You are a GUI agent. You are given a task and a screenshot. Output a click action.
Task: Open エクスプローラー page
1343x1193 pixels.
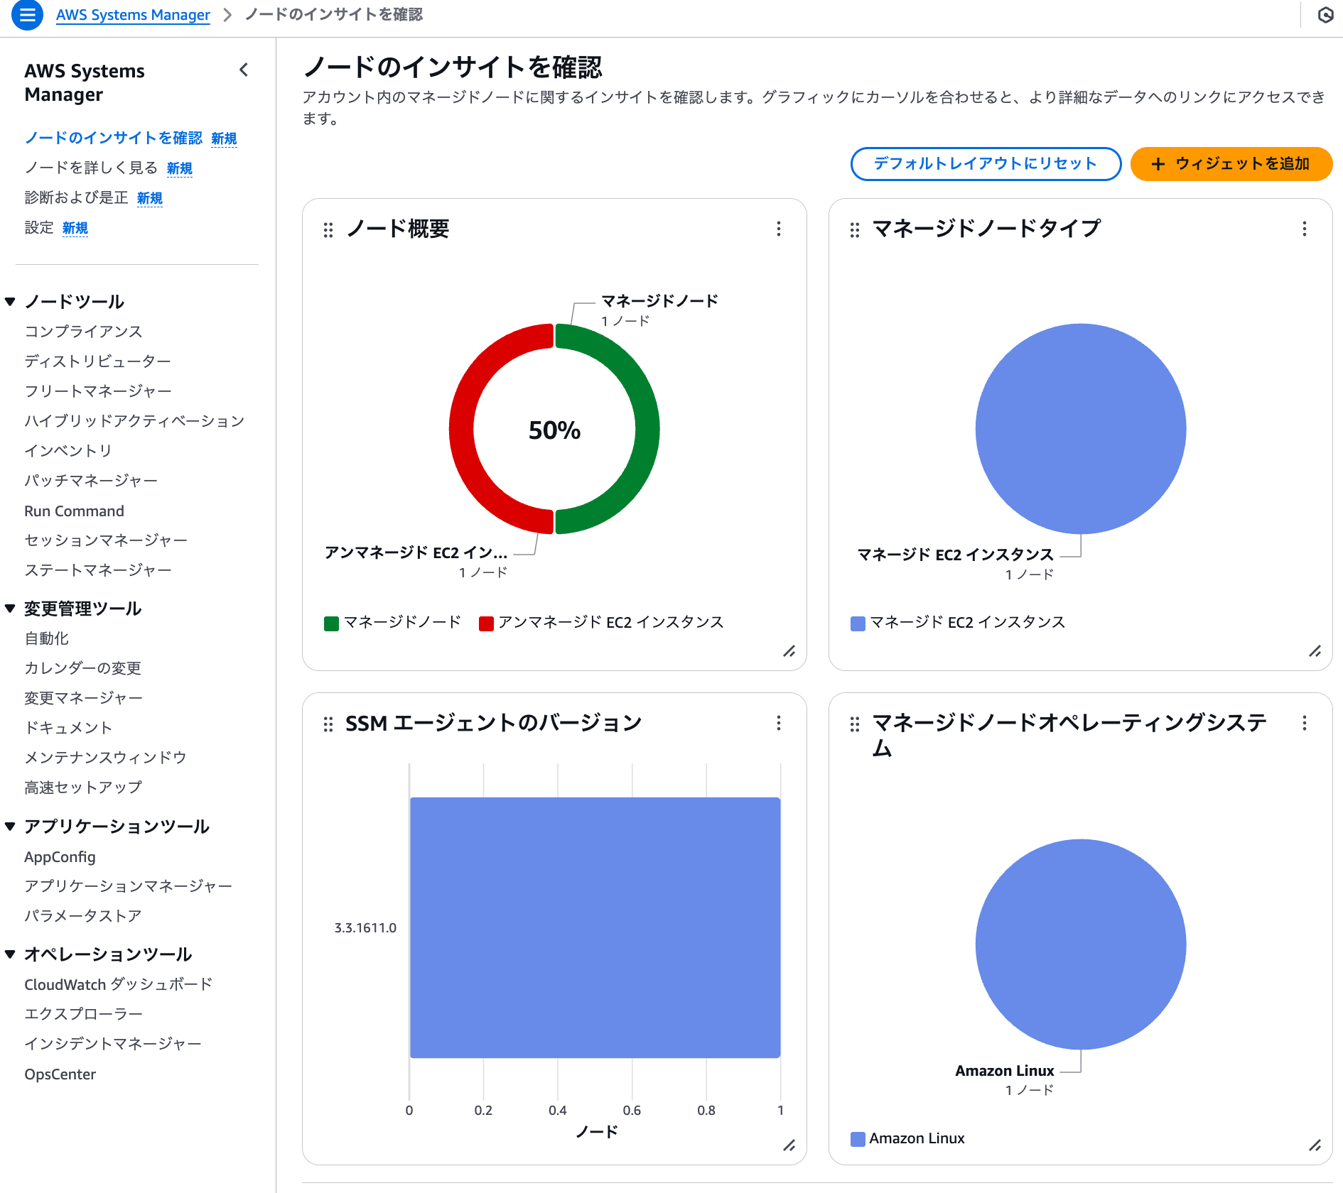pos(83,1014)
